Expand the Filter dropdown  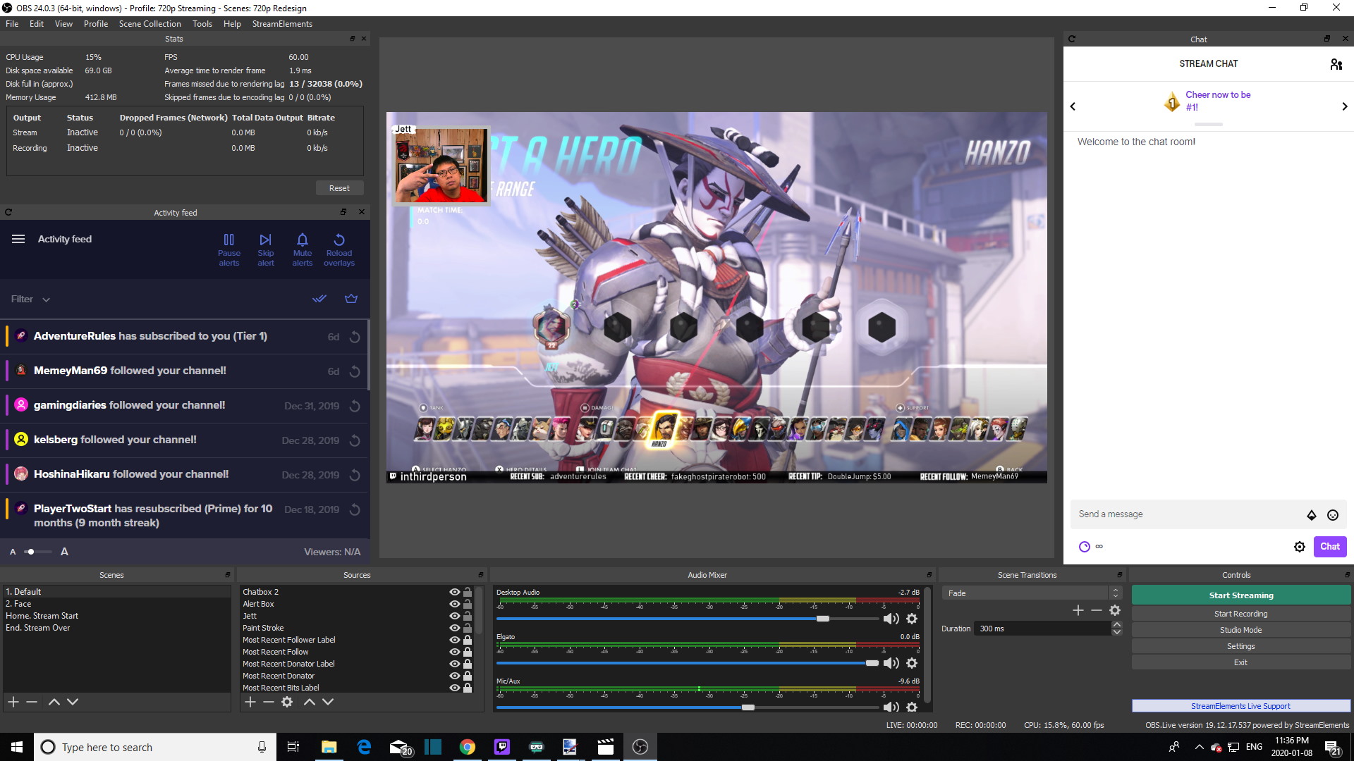tap(30, 299)
